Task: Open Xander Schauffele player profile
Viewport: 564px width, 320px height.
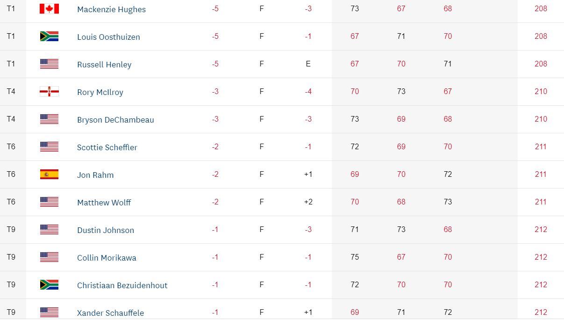Action: [x=110, y=313]
